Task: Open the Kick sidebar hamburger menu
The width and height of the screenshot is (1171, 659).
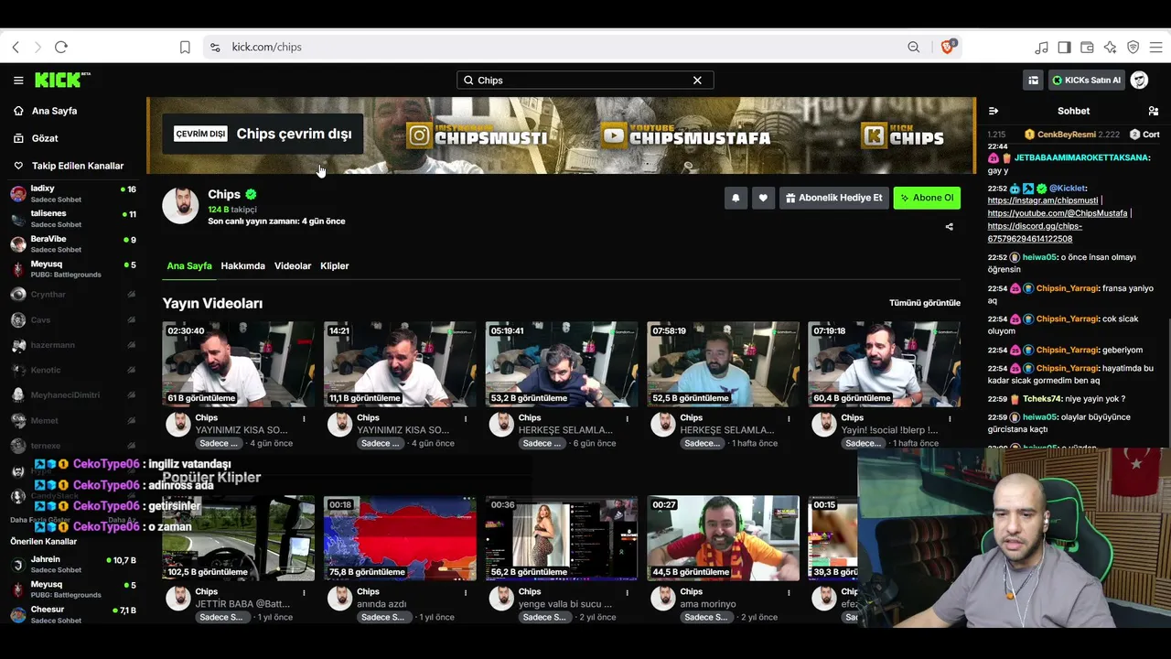Action: coord(18,80)
